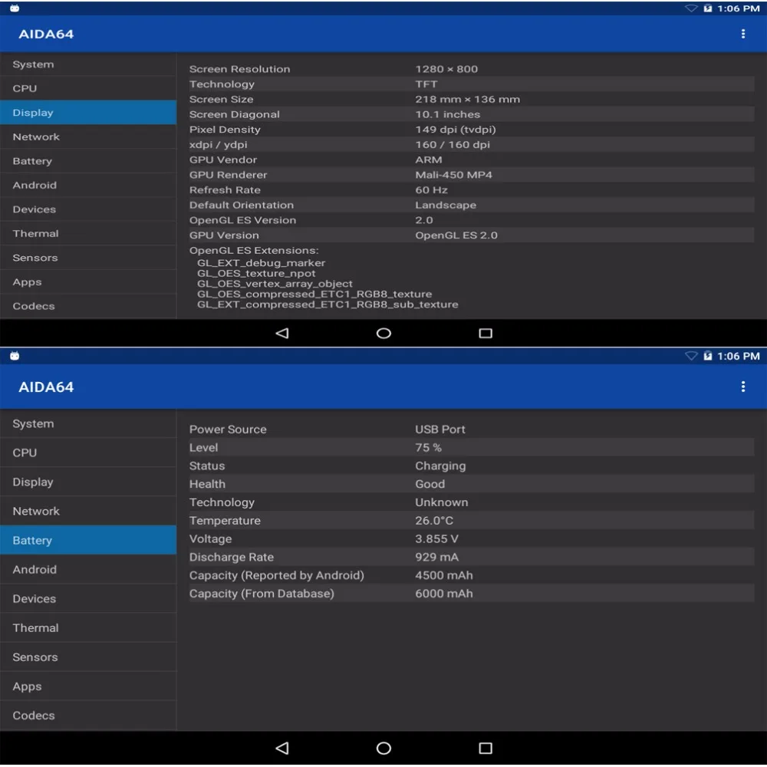The image size is (767, 767).
Task: Tap the Screen Size row
Action: 472,99
